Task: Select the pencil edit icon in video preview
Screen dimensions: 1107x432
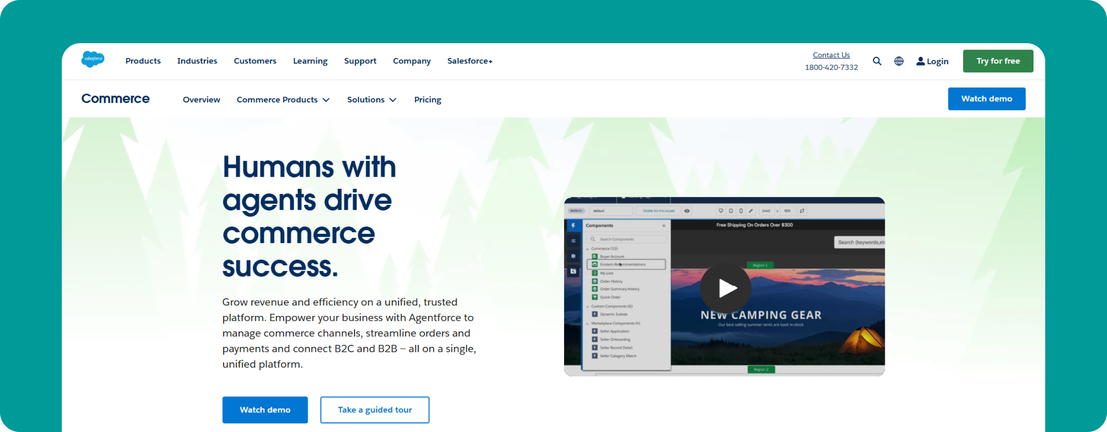Action: tap(751, 211)
